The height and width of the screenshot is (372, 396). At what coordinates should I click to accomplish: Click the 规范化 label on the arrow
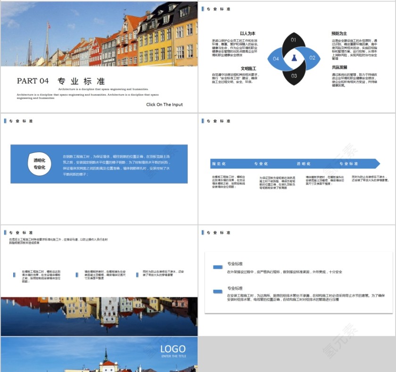coord(219,164)
